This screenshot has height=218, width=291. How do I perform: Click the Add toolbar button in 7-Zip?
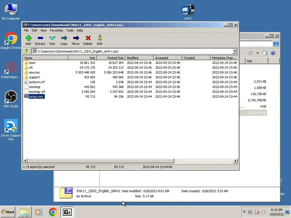28,40
